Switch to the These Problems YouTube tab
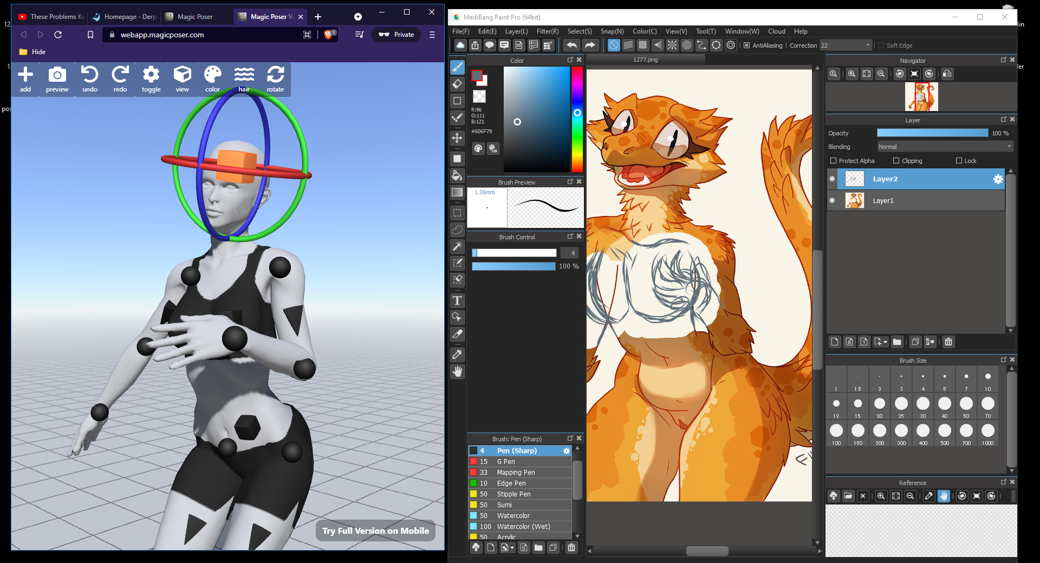 tap(51, 17)
